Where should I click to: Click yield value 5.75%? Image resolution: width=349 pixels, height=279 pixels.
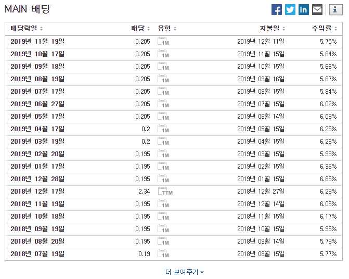tap(328, 42)
